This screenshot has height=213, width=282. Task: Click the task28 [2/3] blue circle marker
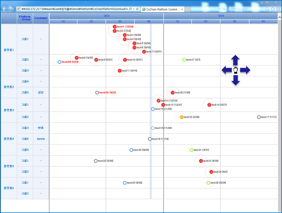tap(59, 62)
